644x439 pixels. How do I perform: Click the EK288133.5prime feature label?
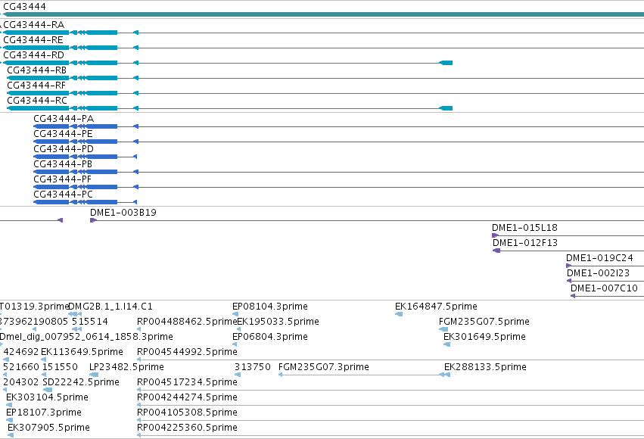coord(486,368)
